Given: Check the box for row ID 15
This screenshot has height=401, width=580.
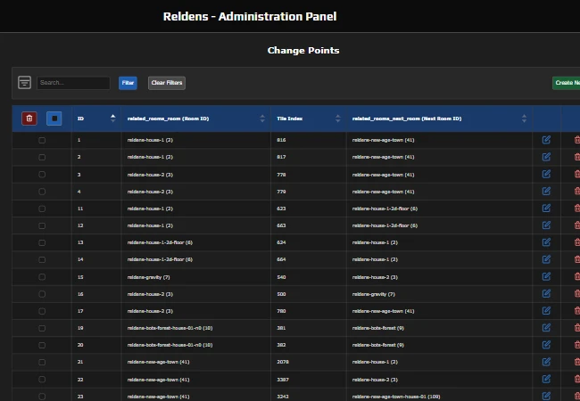Looking at the screenshot, I should click(42, 277).
